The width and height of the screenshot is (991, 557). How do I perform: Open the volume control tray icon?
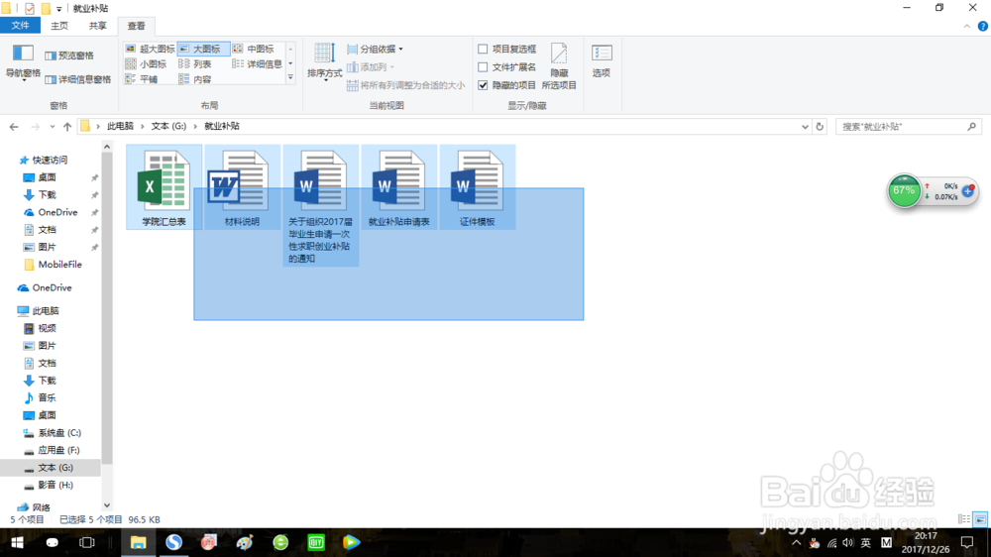coord(848,542)
